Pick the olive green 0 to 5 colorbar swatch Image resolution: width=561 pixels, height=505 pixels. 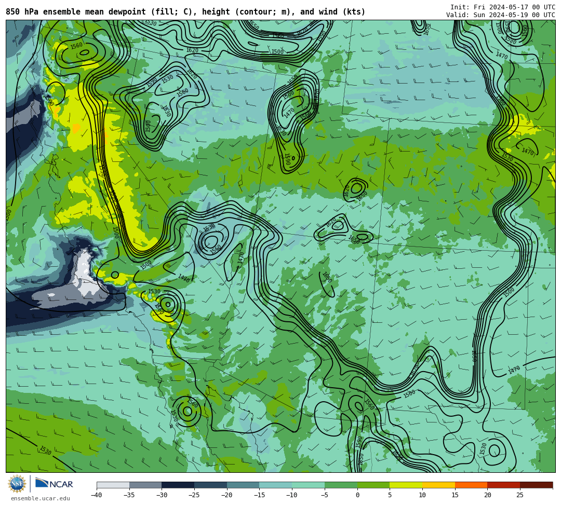tap(373, 485)
